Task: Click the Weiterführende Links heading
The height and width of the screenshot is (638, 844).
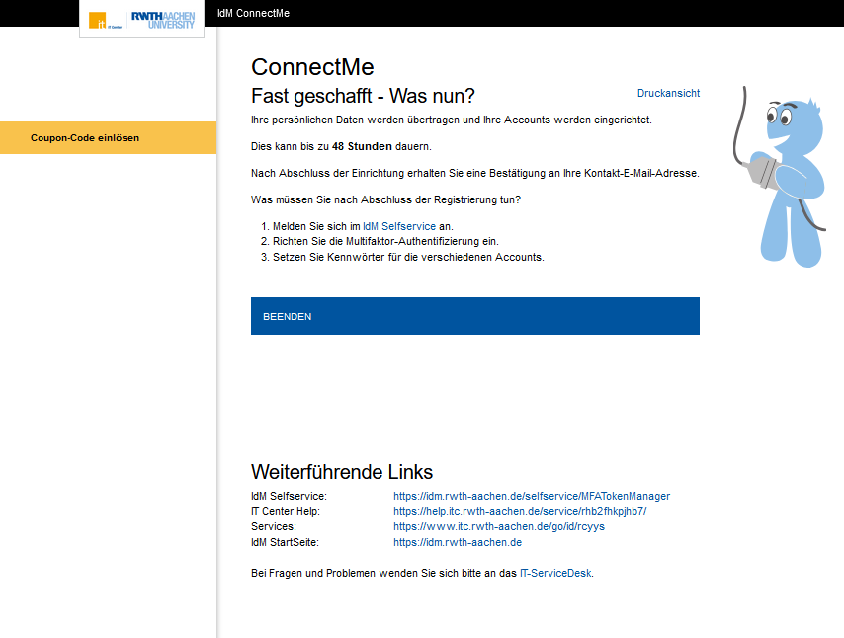Action: (342, 471)
